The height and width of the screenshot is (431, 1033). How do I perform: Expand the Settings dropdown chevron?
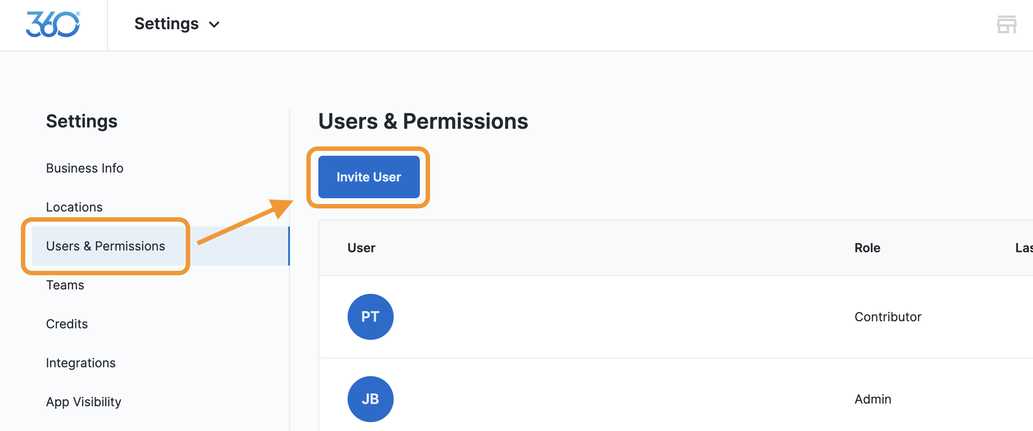point(215,25)
